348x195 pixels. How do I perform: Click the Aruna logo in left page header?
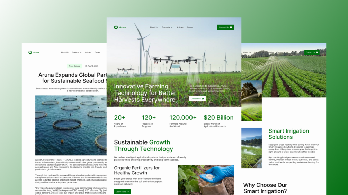[x=34, y=52]
